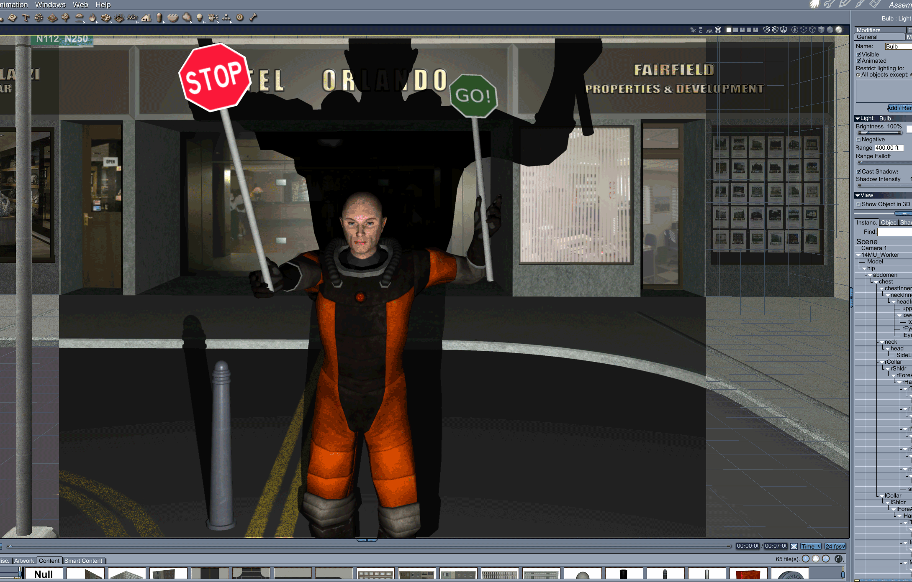
Task: Uncheck the Visible checkbox
Action: click(x=859, y=54)
